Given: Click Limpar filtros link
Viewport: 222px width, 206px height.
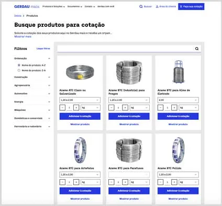Looking at the screenshot, I should pyautogui.click(x=43, y=48).
